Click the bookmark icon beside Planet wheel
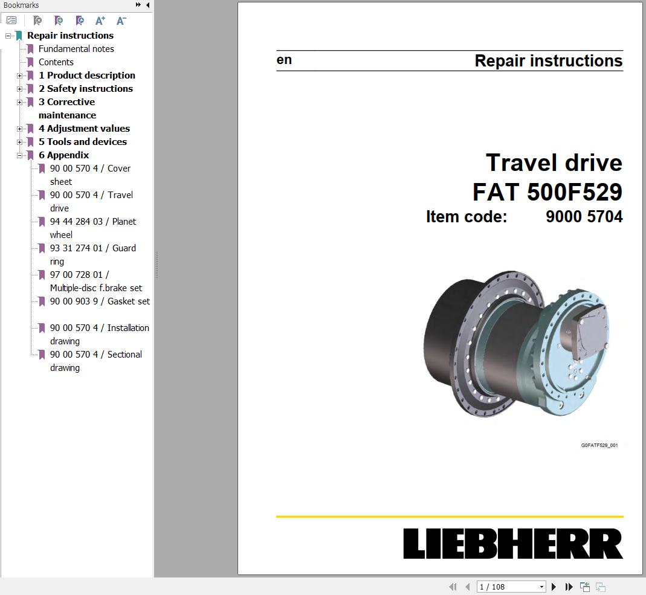Screen dimensions: 646x595 coord(42,222)
